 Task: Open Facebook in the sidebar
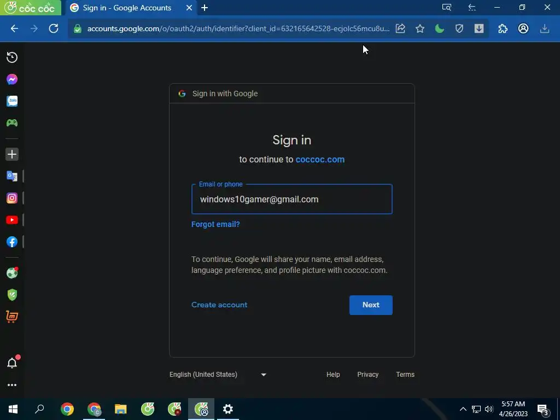click(12, 242)
